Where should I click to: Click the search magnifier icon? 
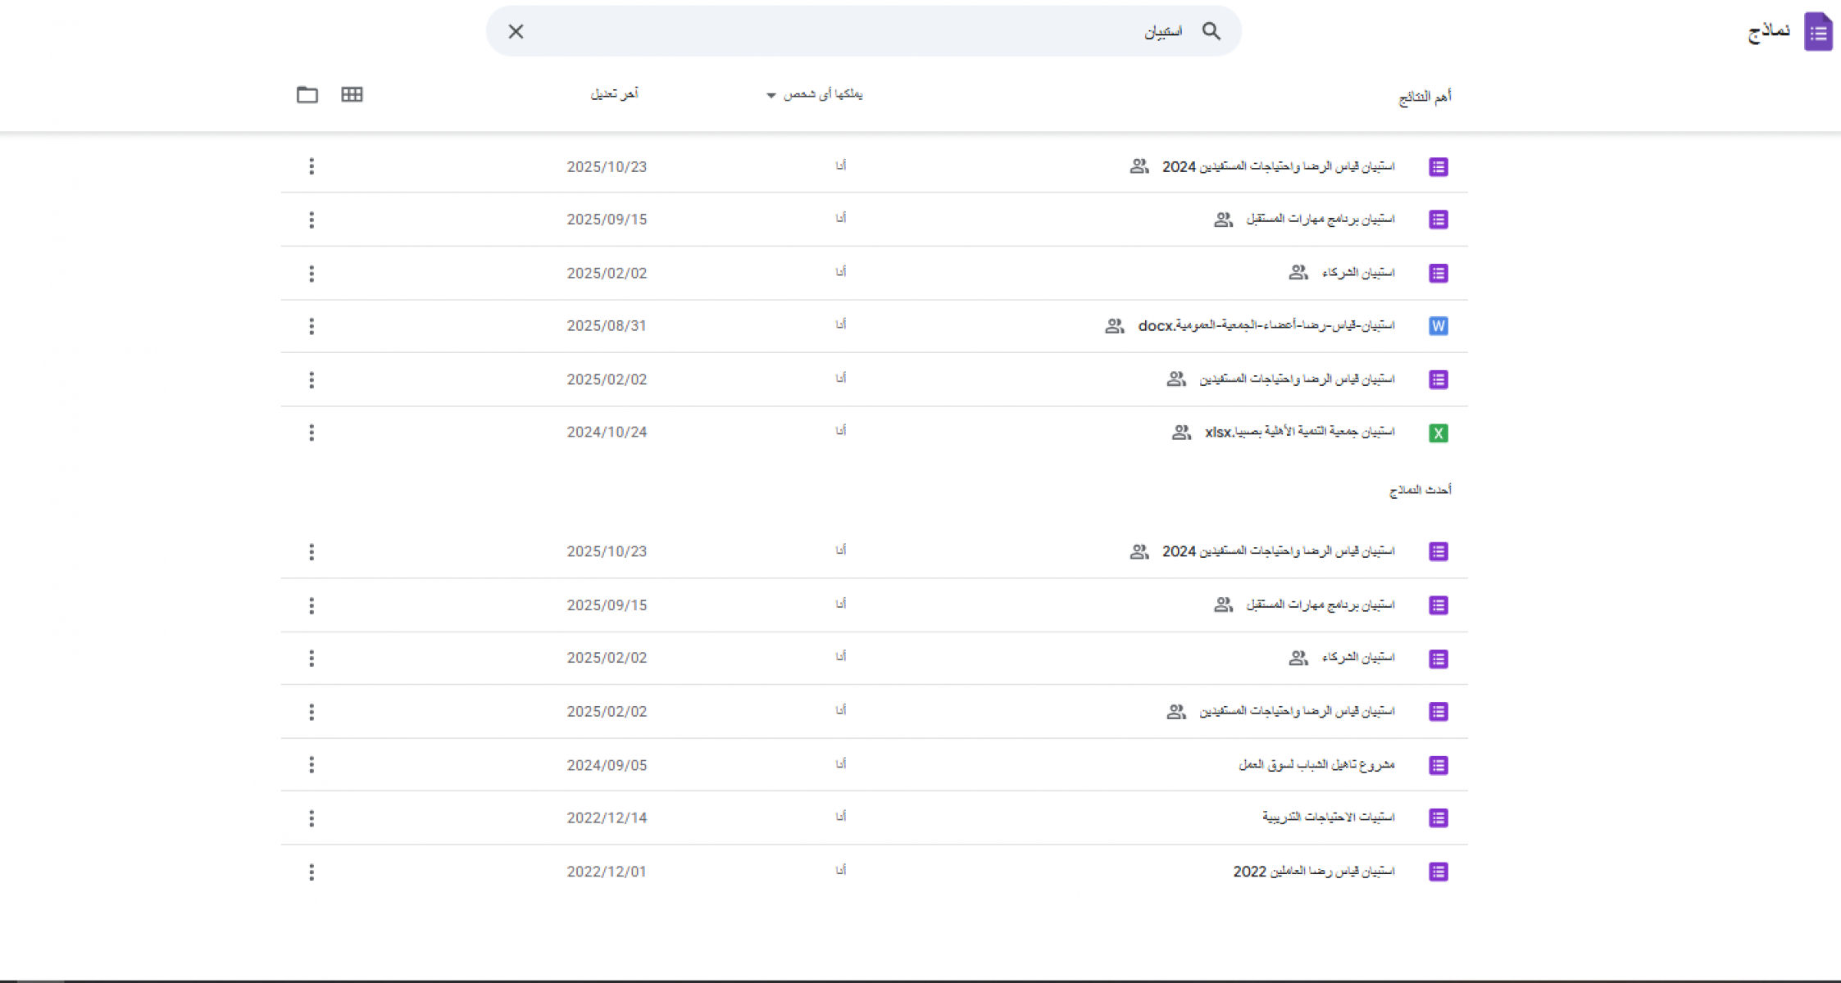[x=1211, y=31]
